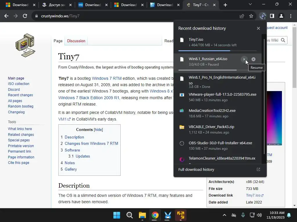Open a new browser tab with plus button
The width and height of the screenshot is (297, 222).
[x=225, y=5]
